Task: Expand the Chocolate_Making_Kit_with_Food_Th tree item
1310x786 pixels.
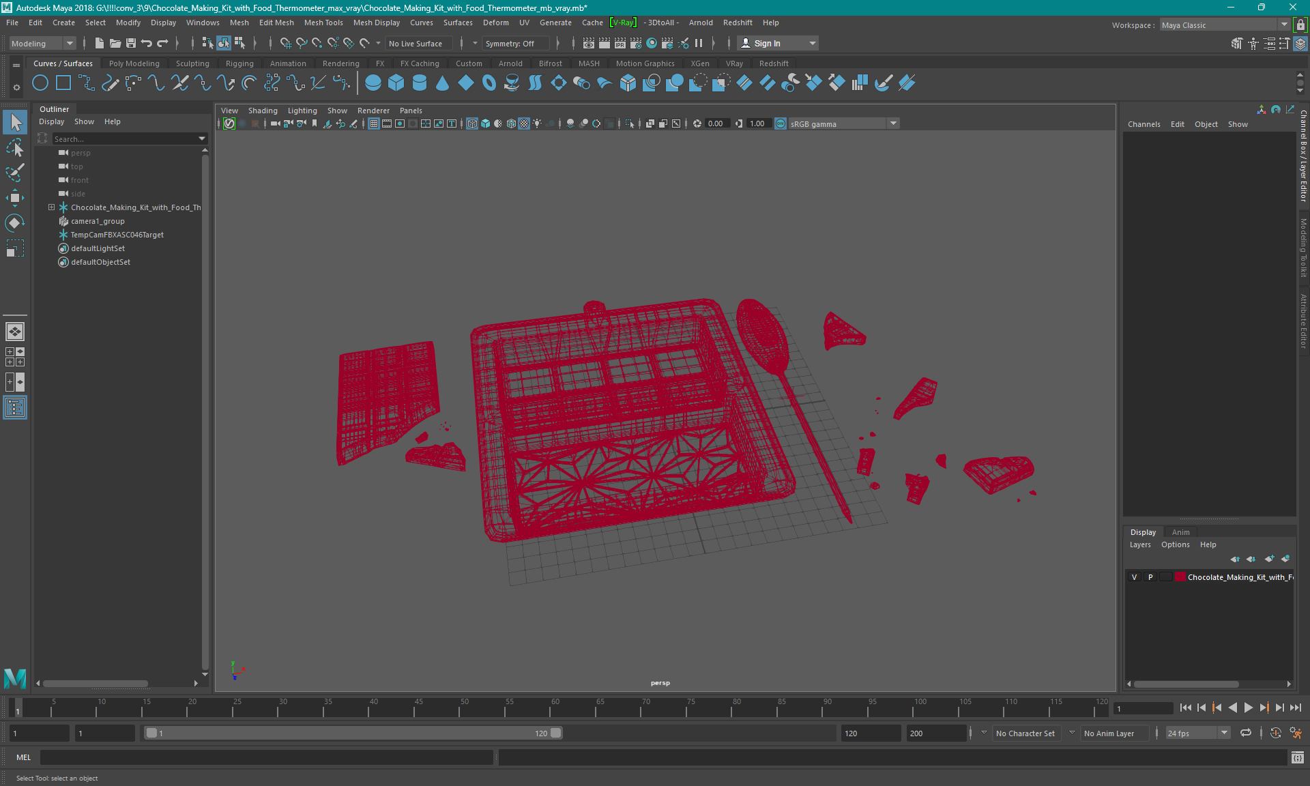Action: pos(50,207)
